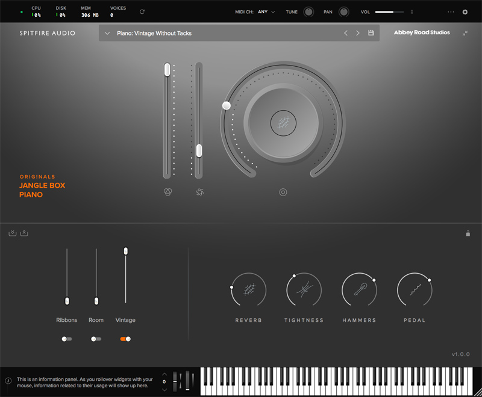Screen dimensions: 482x397
Task: Click the blend icon below the first fader
Action: [167, 192]
